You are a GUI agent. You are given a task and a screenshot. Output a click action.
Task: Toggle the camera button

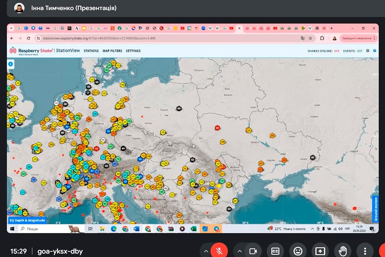pos(253,251)
